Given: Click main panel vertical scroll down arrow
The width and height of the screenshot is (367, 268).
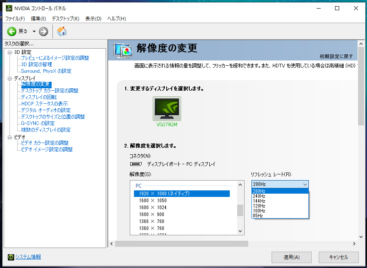Looking at the screenshot, I should click(x=361, y=237).
